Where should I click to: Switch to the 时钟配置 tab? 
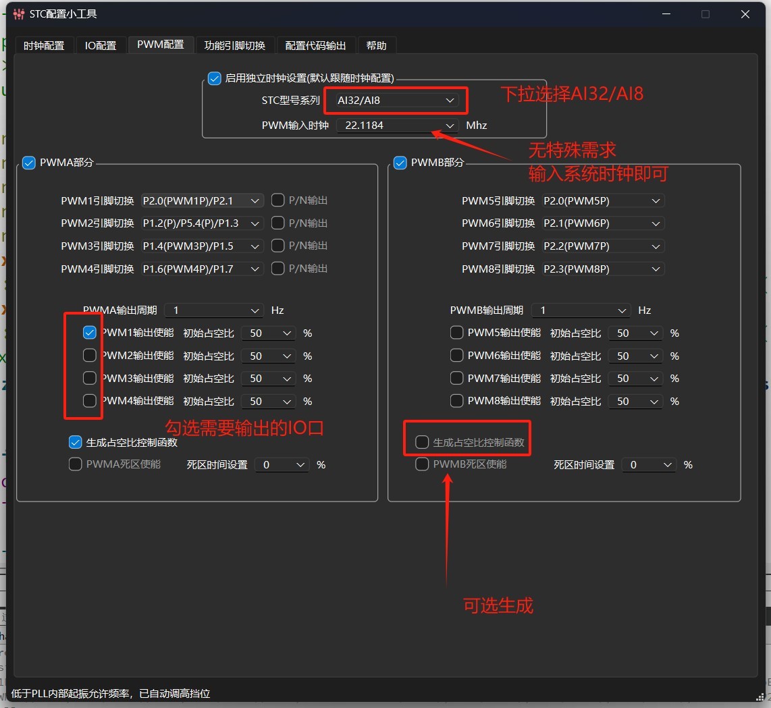pos(44,46)
